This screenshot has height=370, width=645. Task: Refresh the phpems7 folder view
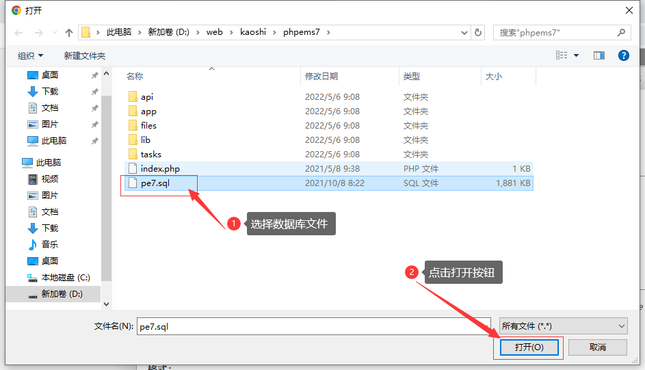[477, 32]
